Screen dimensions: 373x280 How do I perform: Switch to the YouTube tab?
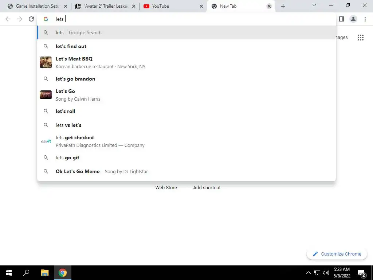173,6
